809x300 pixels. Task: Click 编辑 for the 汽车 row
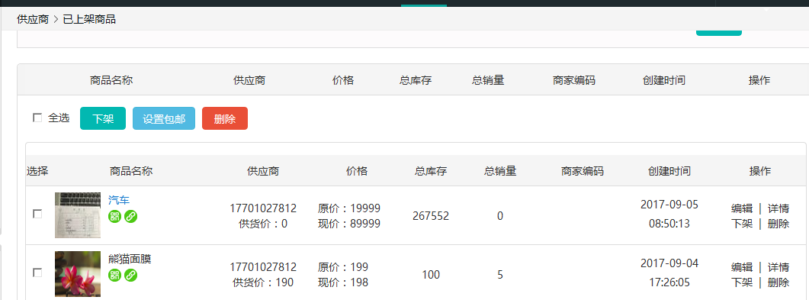742,208
